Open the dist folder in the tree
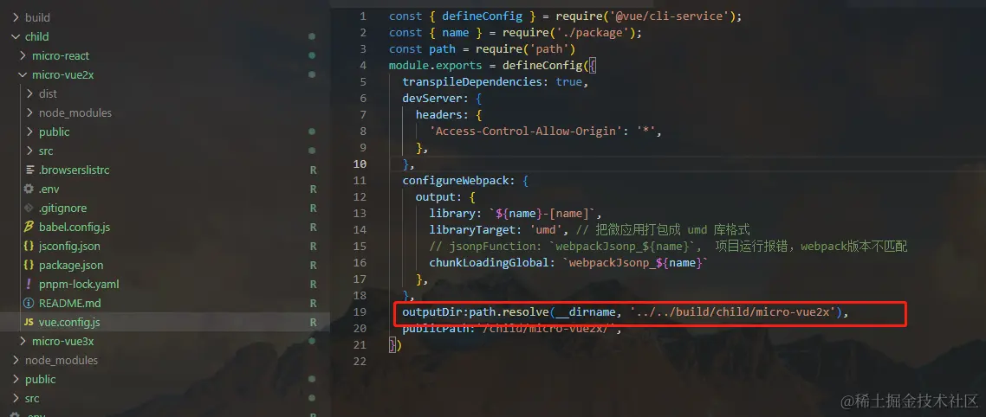The image size is (986, 417). (48, 93)
